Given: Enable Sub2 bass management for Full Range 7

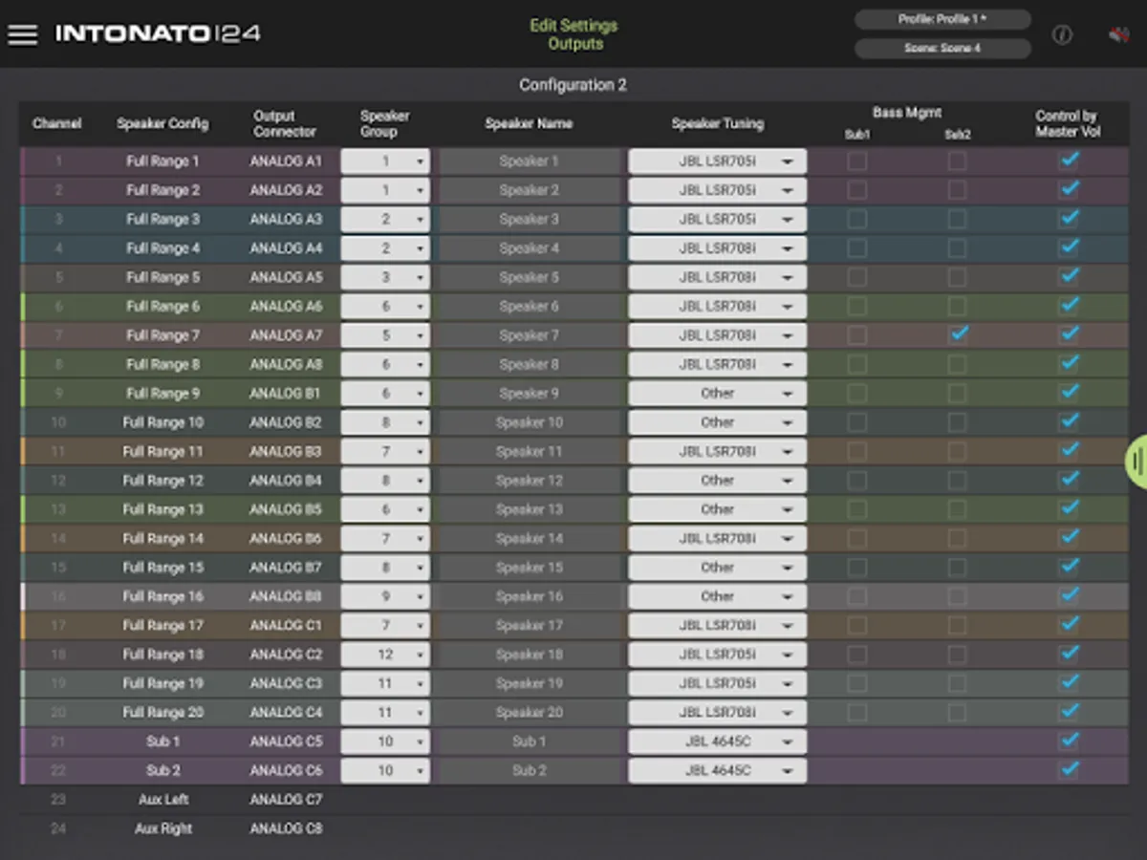Looking at the screenshot, I should 957,335.
